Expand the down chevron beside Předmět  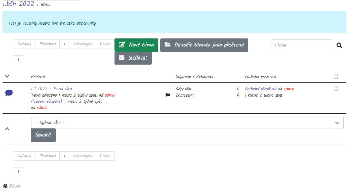(7, 76)
